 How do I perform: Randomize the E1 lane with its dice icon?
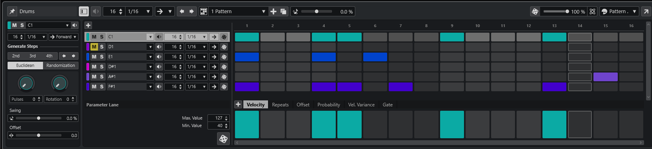[224, 57]
